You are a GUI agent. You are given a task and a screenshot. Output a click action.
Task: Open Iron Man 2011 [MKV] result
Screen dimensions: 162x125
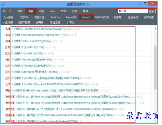click(74, 103)
